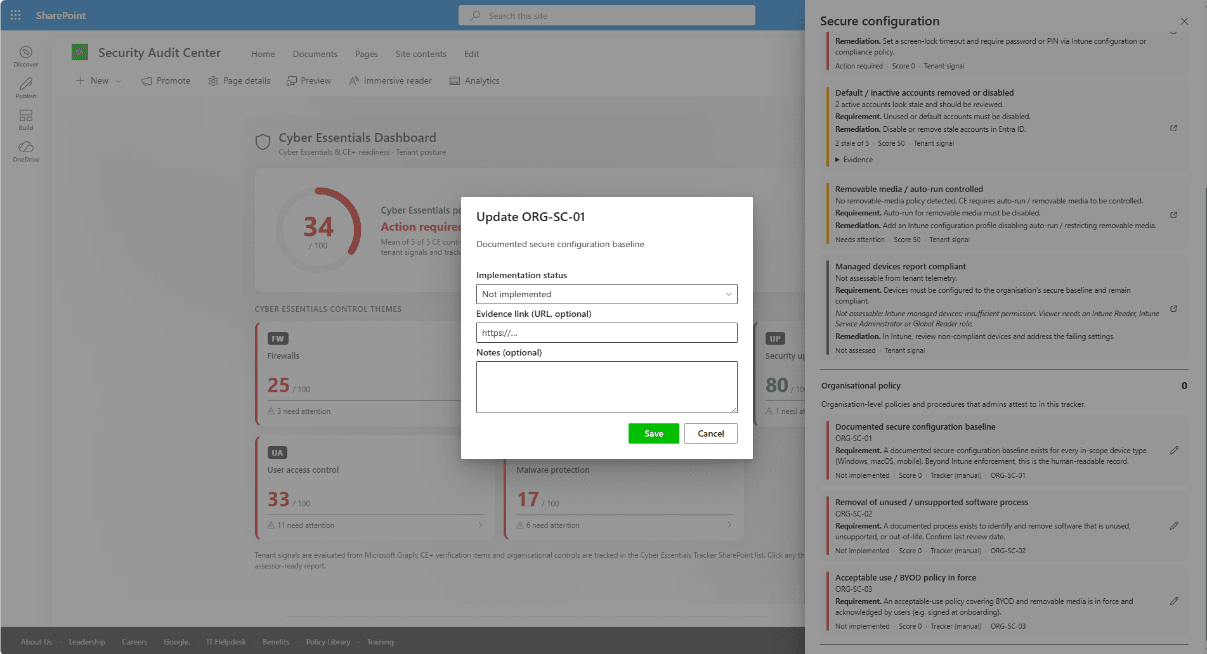
Task: Open the Google footer link
Action: pyautogui.click(x=176, y=642)
